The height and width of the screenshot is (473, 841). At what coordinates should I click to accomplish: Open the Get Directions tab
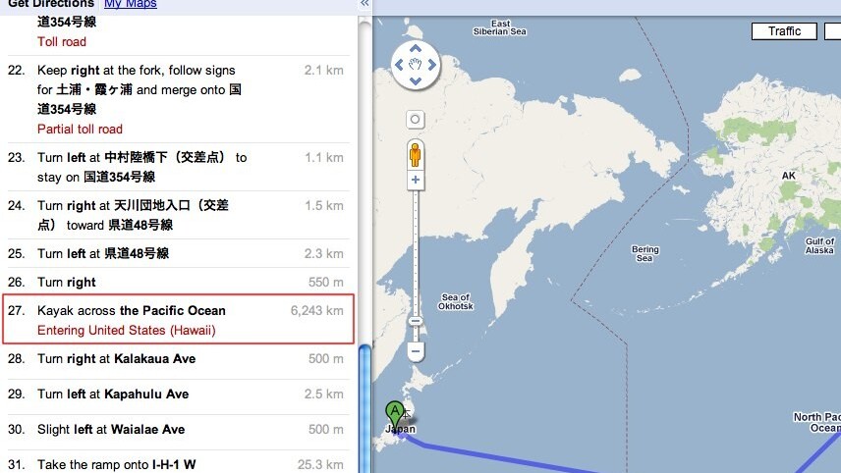[51, 4]
